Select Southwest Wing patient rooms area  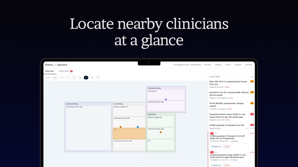click(88, 128)
